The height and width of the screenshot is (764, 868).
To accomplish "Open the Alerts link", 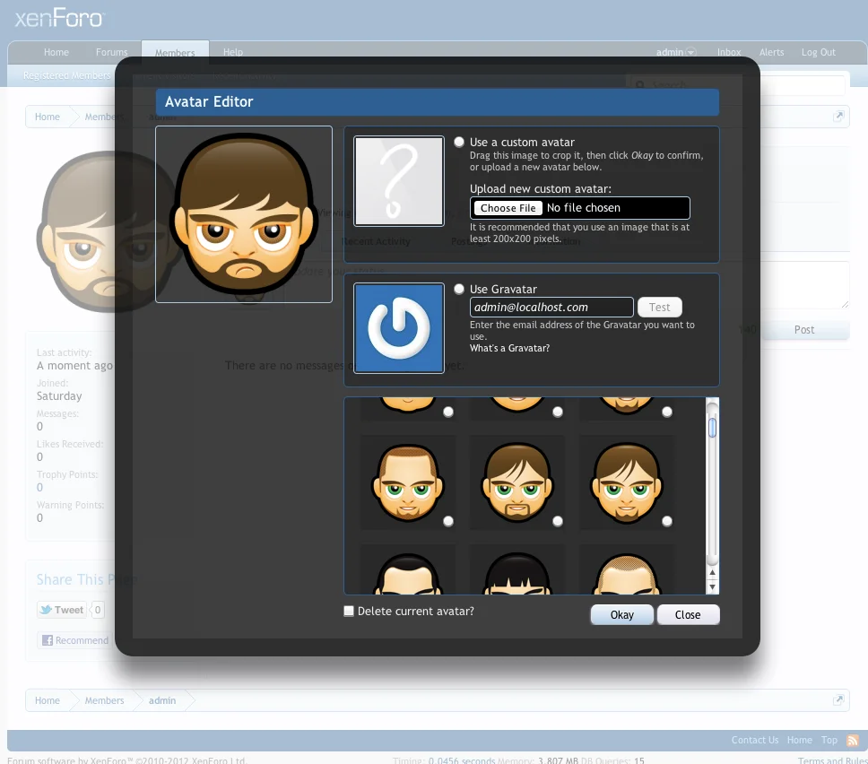I will point(771,52).
